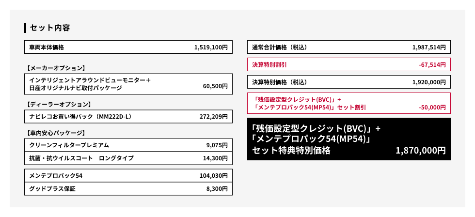This screenshot has height=217, width=475.
Task: Click the 【ディーラーオプション】 label
Action: point(59,105)
